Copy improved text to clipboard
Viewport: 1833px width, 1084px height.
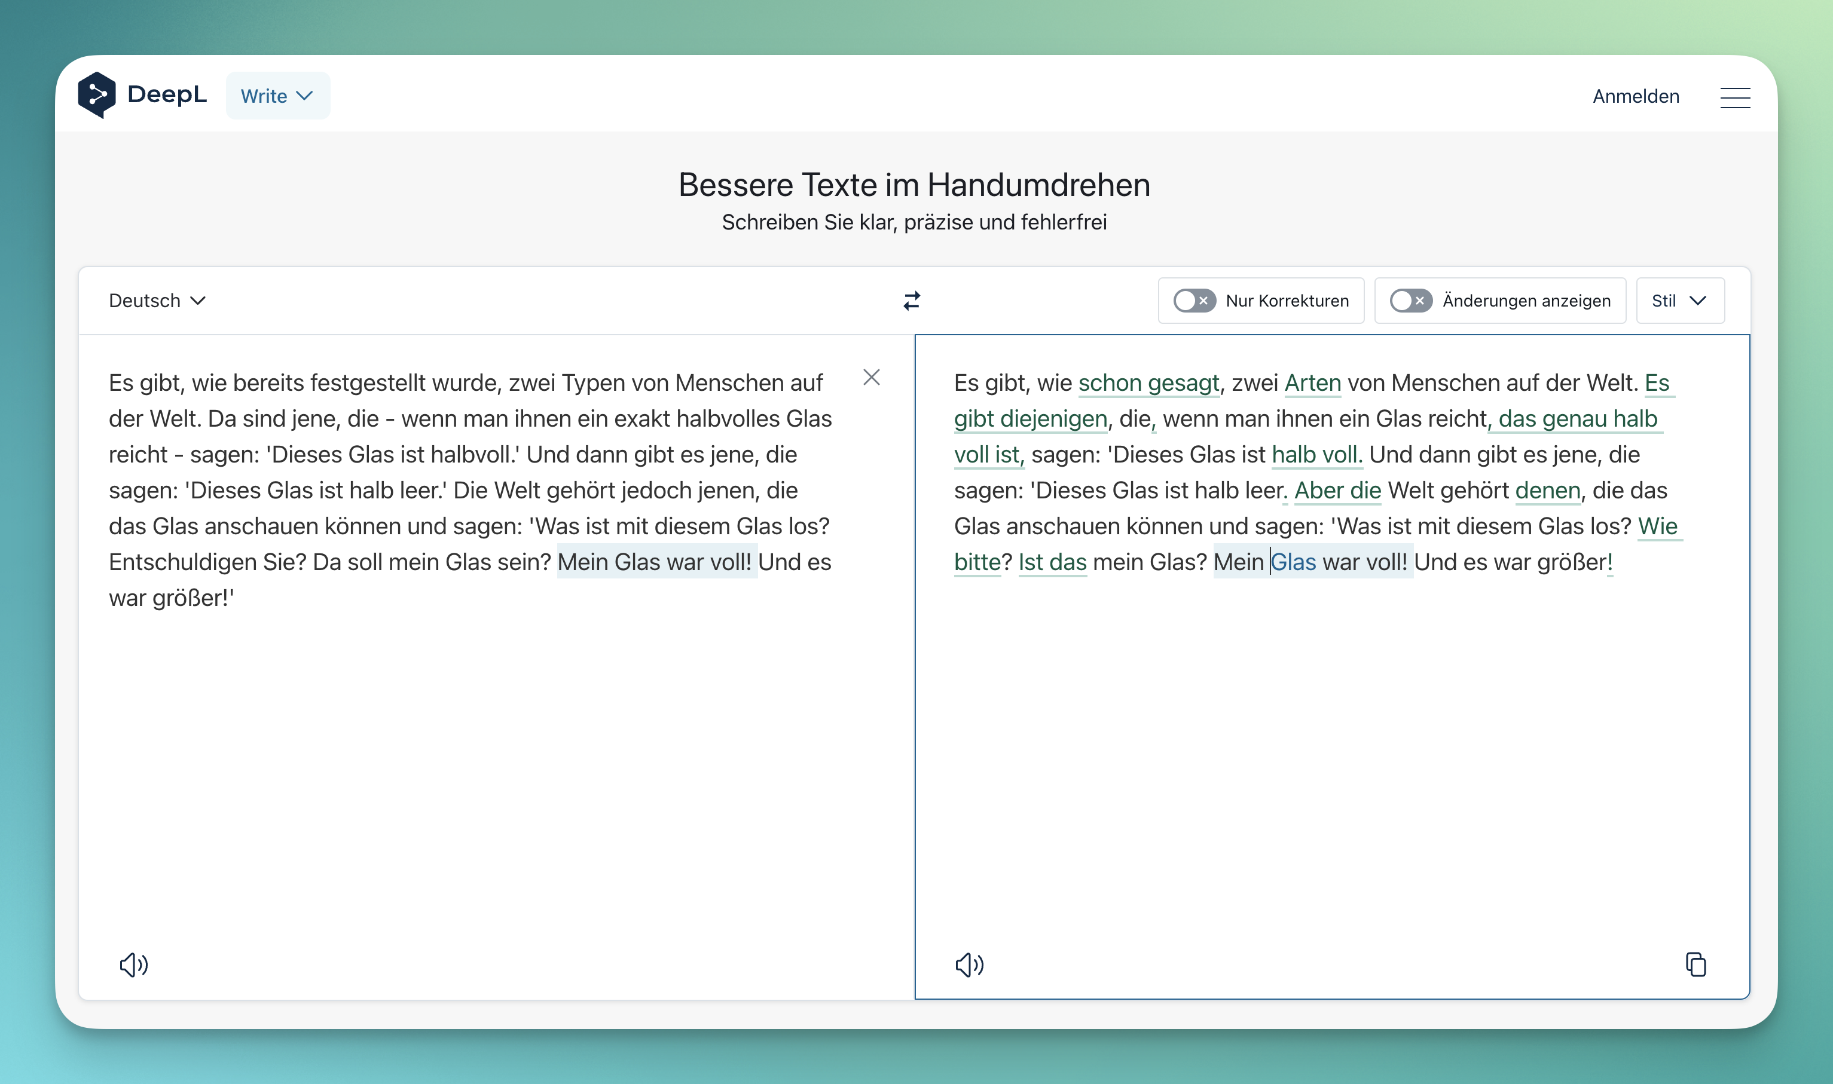(x=1695, y=965)
